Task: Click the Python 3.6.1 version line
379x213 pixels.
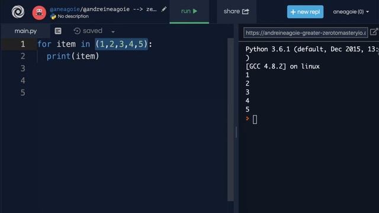Action: [312, 49]
